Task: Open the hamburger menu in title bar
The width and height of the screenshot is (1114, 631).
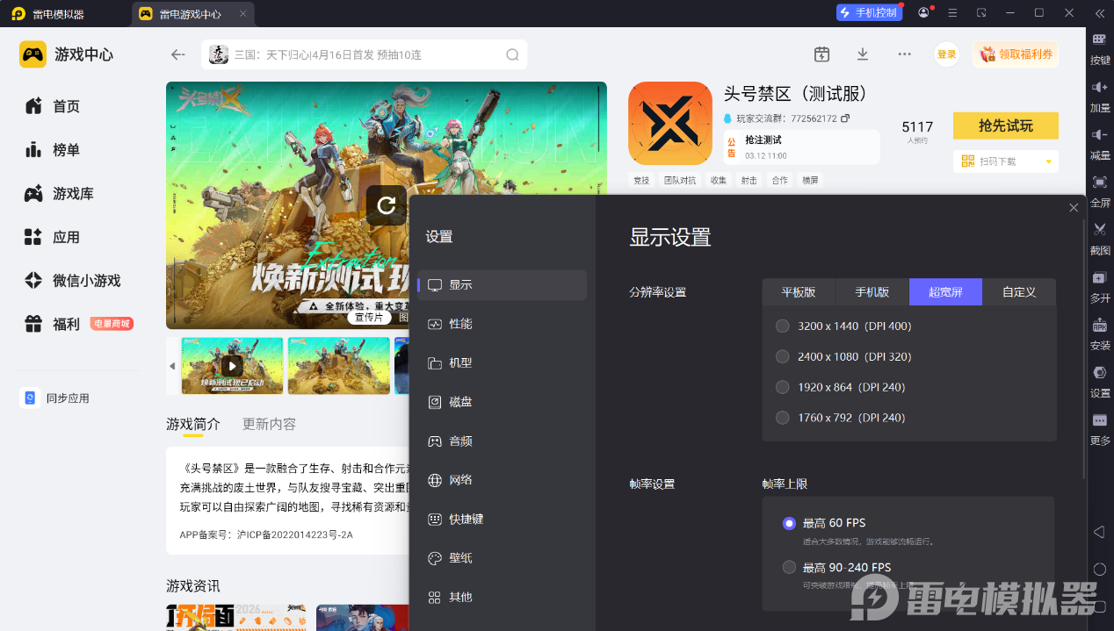Action: pos(952,13)
